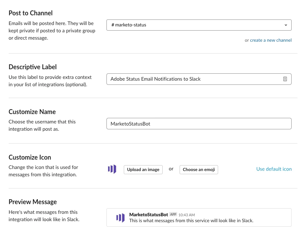Viewport: 302px width, 234px height.
Task: Click the Marketo avatar in preview message
Action: click(x=120, y=218)
